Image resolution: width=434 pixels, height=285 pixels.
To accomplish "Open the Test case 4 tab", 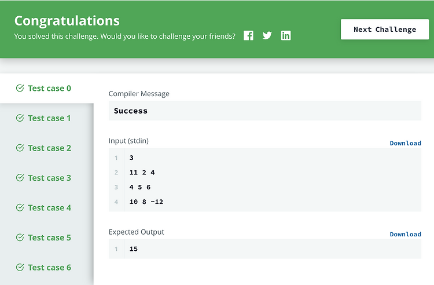I will [x=47, y=208].
